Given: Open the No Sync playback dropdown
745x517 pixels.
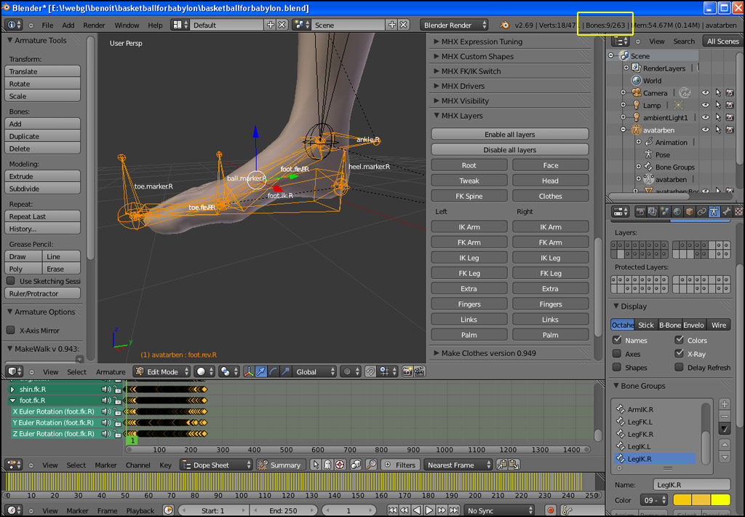Looking at the screenshot, I should coord(499,510).
